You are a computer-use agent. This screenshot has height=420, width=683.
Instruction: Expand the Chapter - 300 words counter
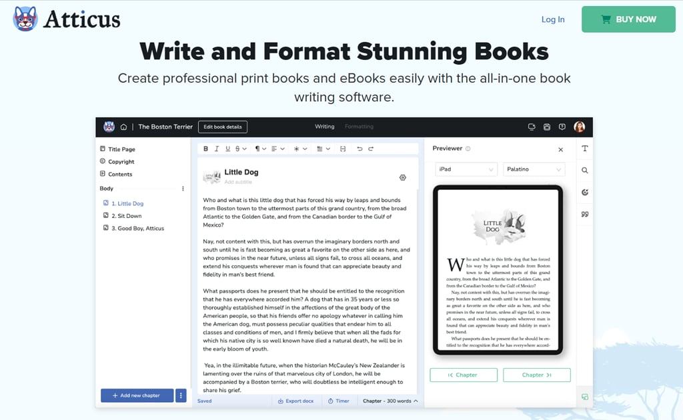pos(390,401)
